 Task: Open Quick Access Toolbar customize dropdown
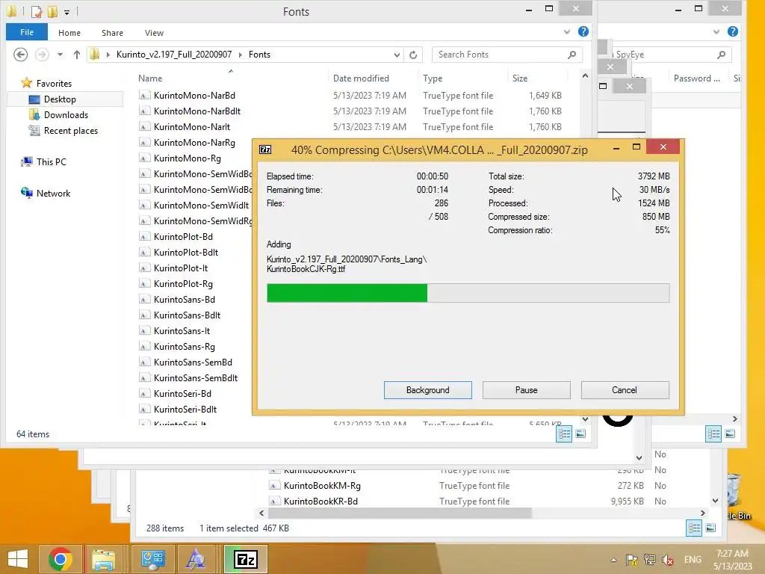point(66,11)
